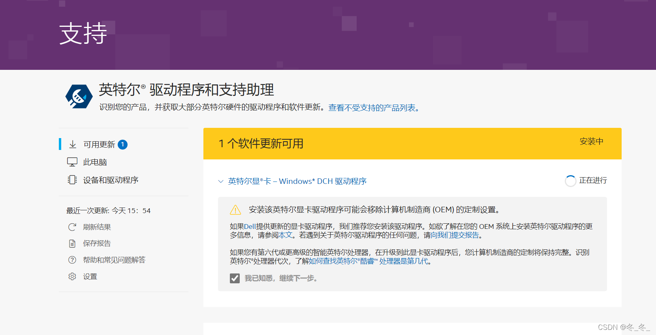The image size is (656, 335).
Task: Open the 英特尔显卡 – Windows DCH 驱动程序 link
Action: pos(297,181)
